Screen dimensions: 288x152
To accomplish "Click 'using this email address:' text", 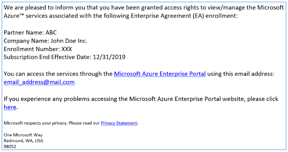I will pos(241,74).
